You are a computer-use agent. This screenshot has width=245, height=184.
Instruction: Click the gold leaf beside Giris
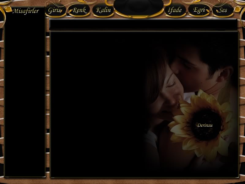click(61, 11)
